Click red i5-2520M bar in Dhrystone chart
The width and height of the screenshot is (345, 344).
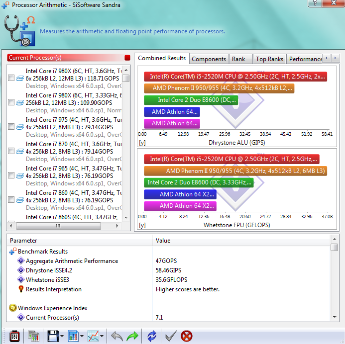(x=235, y=77)
